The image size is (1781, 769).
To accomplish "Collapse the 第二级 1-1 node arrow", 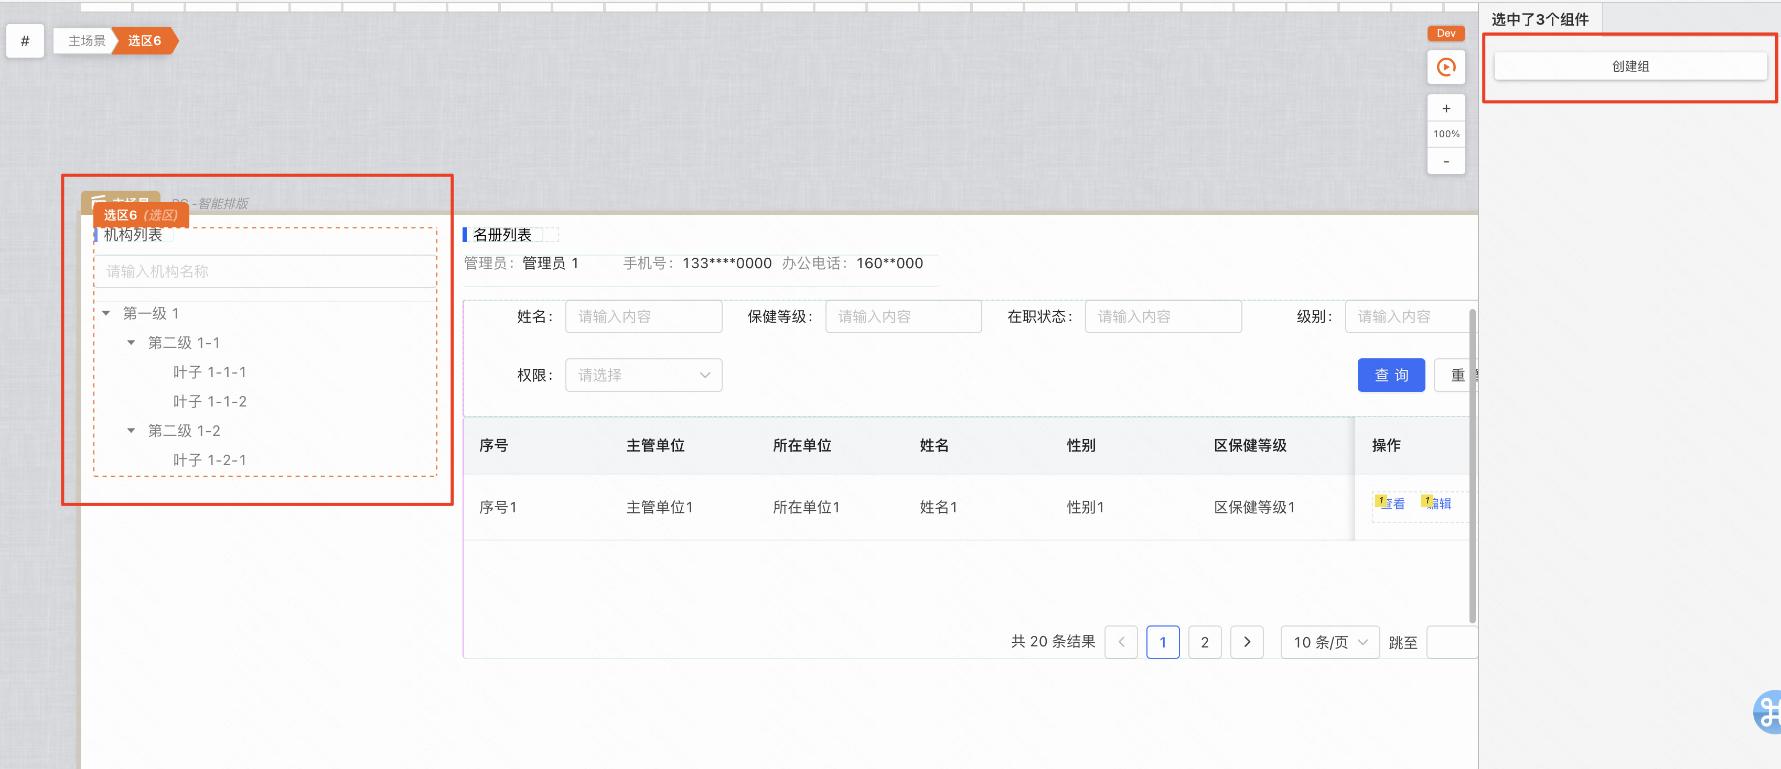I will [x=131, y=343].
